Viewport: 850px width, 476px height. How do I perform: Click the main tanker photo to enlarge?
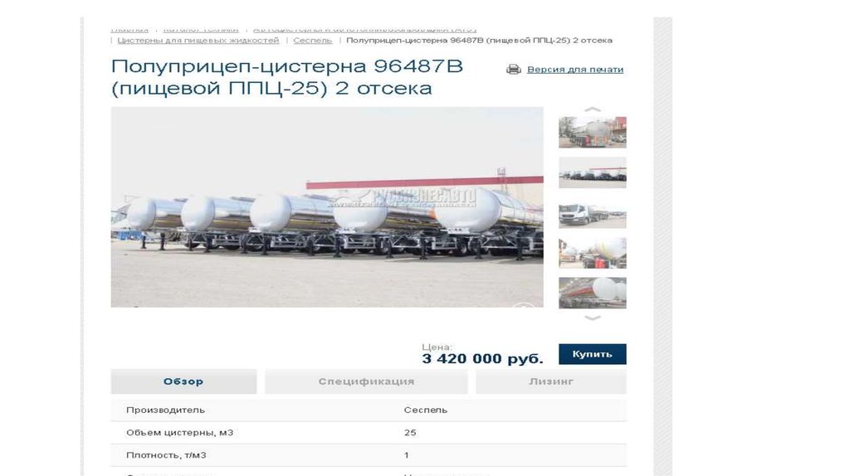coord(327,207)
